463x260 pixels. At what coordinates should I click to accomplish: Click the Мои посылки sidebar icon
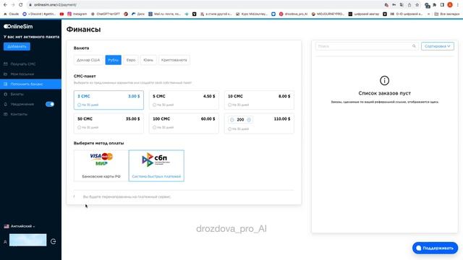click(6, 74)
